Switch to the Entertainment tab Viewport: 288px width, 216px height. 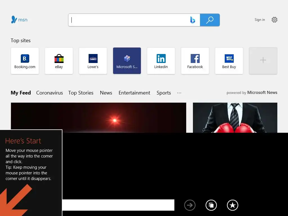[x=134, y=93]
